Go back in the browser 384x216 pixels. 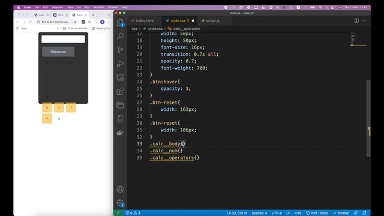(17, 22)
